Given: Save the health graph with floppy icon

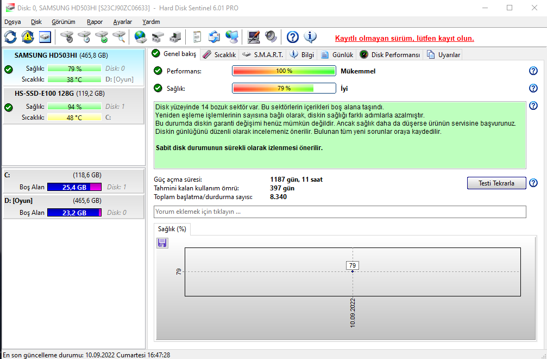Looking at the screenshot, I should tap(162, 243).
